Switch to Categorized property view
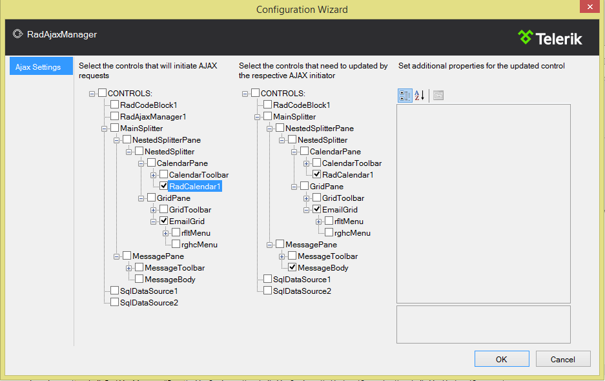Viewport: 605px width, 381px height. pos(405,96)
